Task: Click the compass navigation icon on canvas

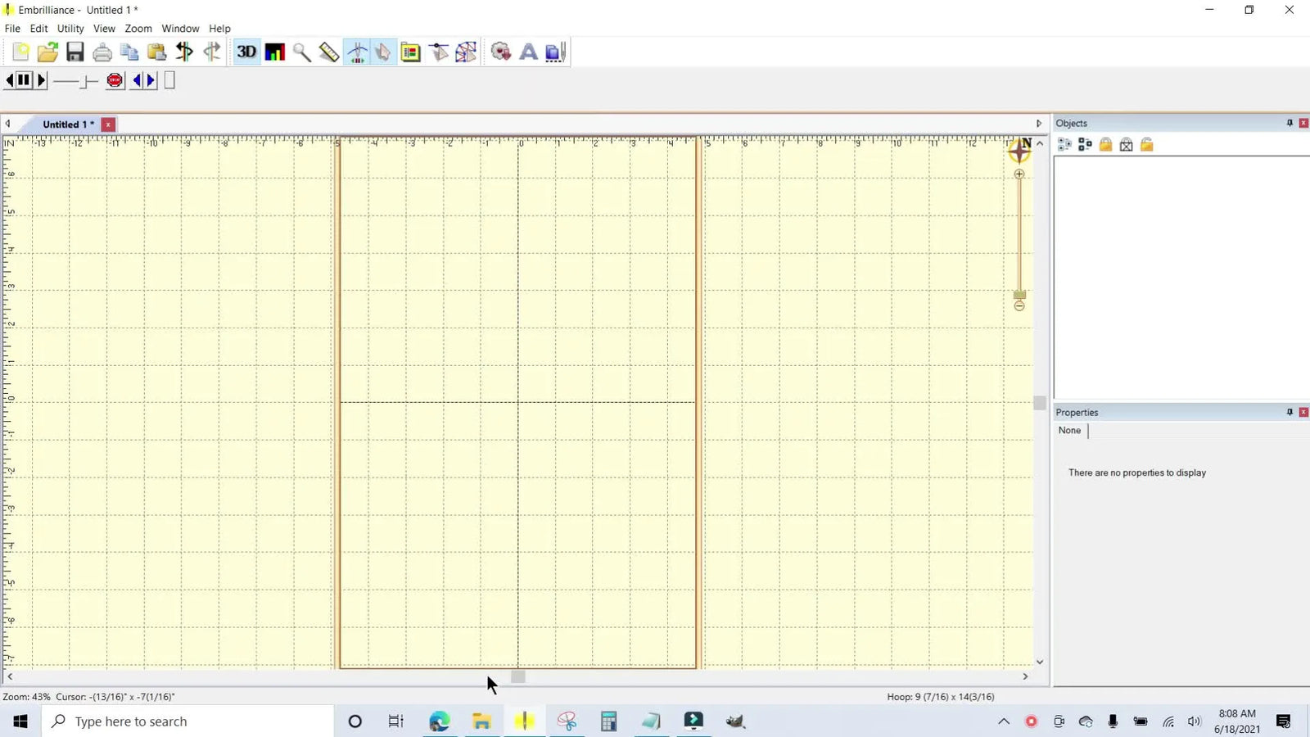Action: (1020, 150)
